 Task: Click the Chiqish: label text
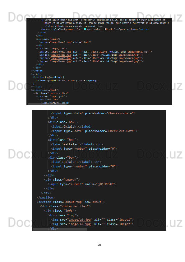(71, 127)
